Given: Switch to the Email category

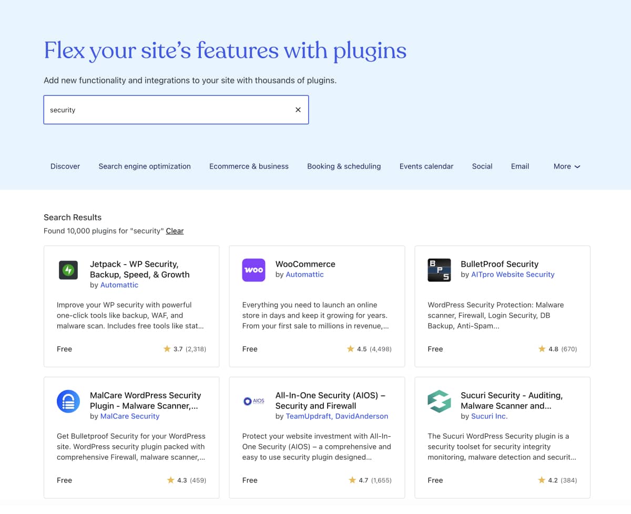Looking at the screenshot, I should 520,166.
